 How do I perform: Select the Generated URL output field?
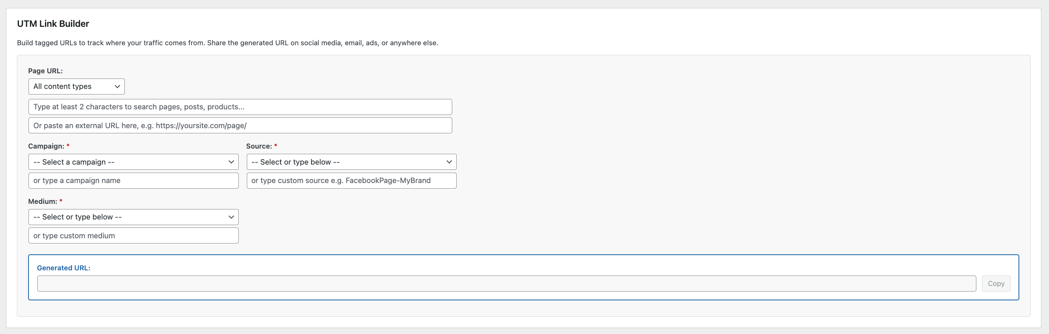pos(506,284)
